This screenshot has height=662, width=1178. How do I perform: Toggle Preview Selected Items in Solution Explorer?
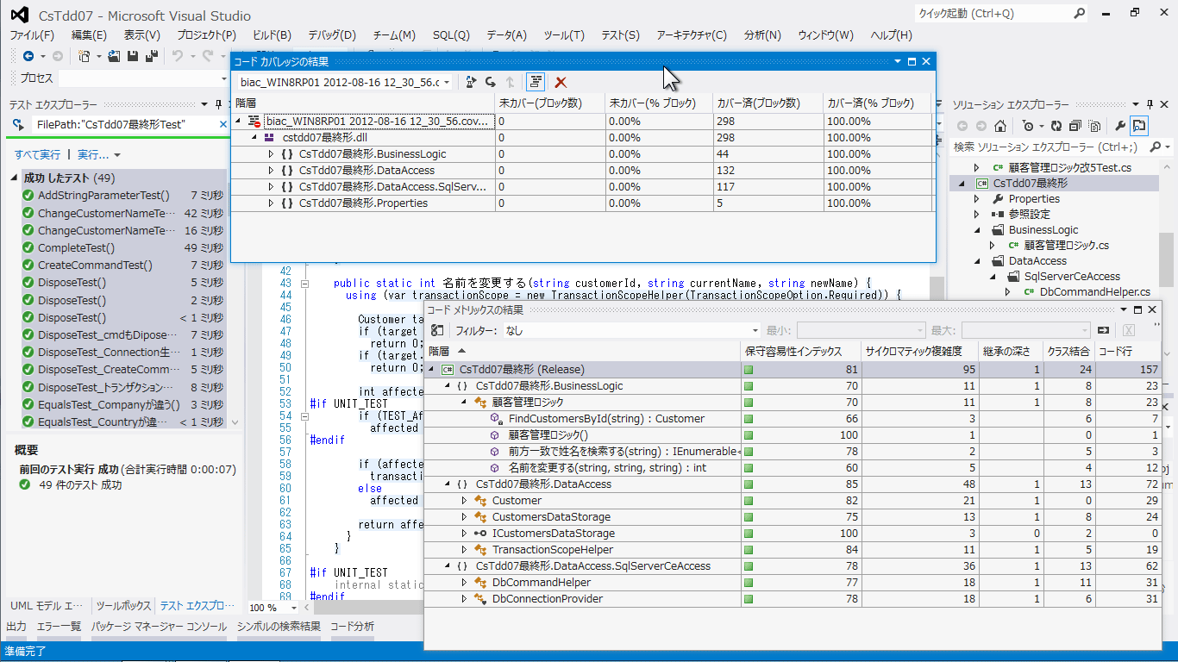tap(1139, 126)
